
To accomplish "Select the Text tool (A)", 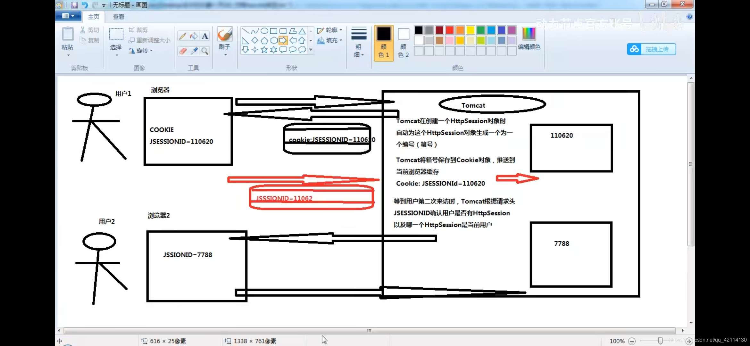I will coord(205,36).
